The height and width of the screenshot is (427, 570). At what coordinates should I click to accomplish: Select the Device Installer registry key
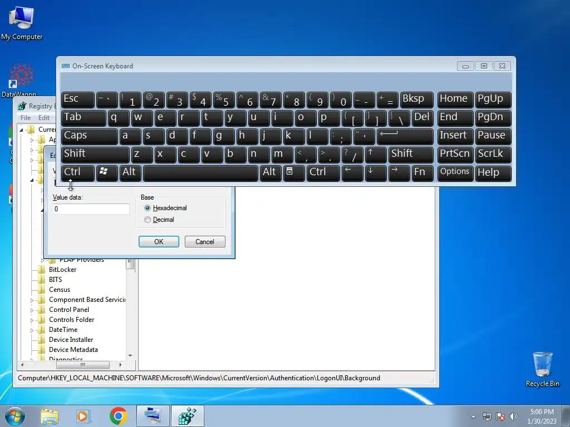(71, 340)
